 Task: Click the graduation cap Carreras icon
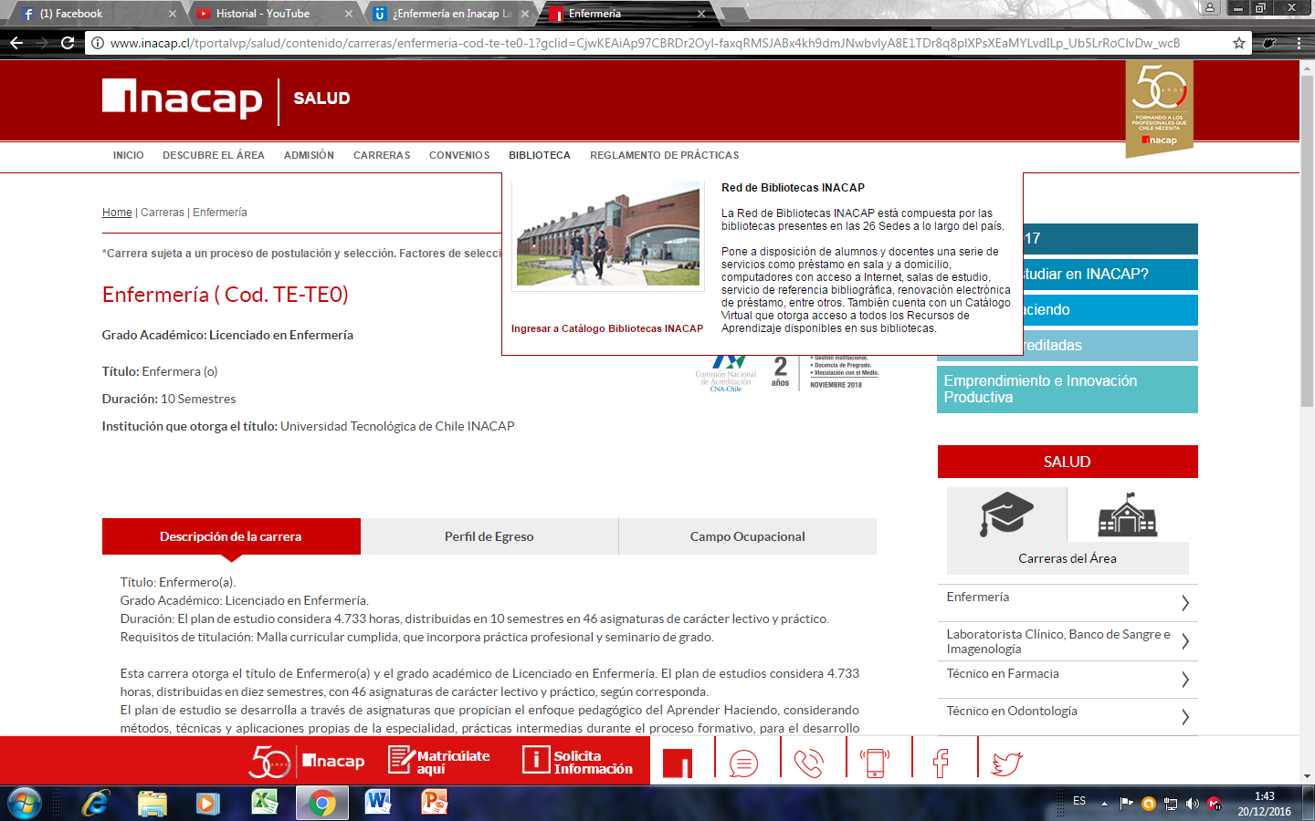(1006, 514)
